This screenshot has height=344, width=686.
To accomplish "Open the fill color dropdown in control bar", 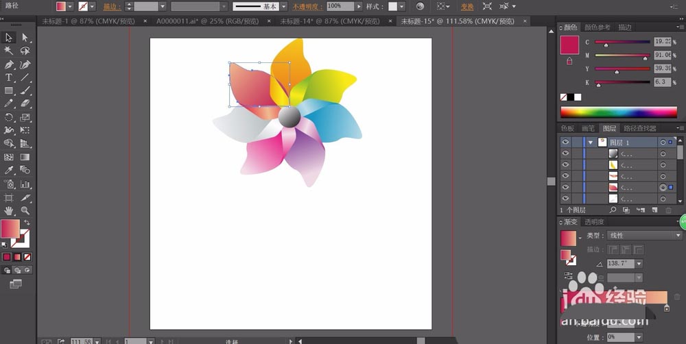I will pyautogui.click(x=70, y=7).
